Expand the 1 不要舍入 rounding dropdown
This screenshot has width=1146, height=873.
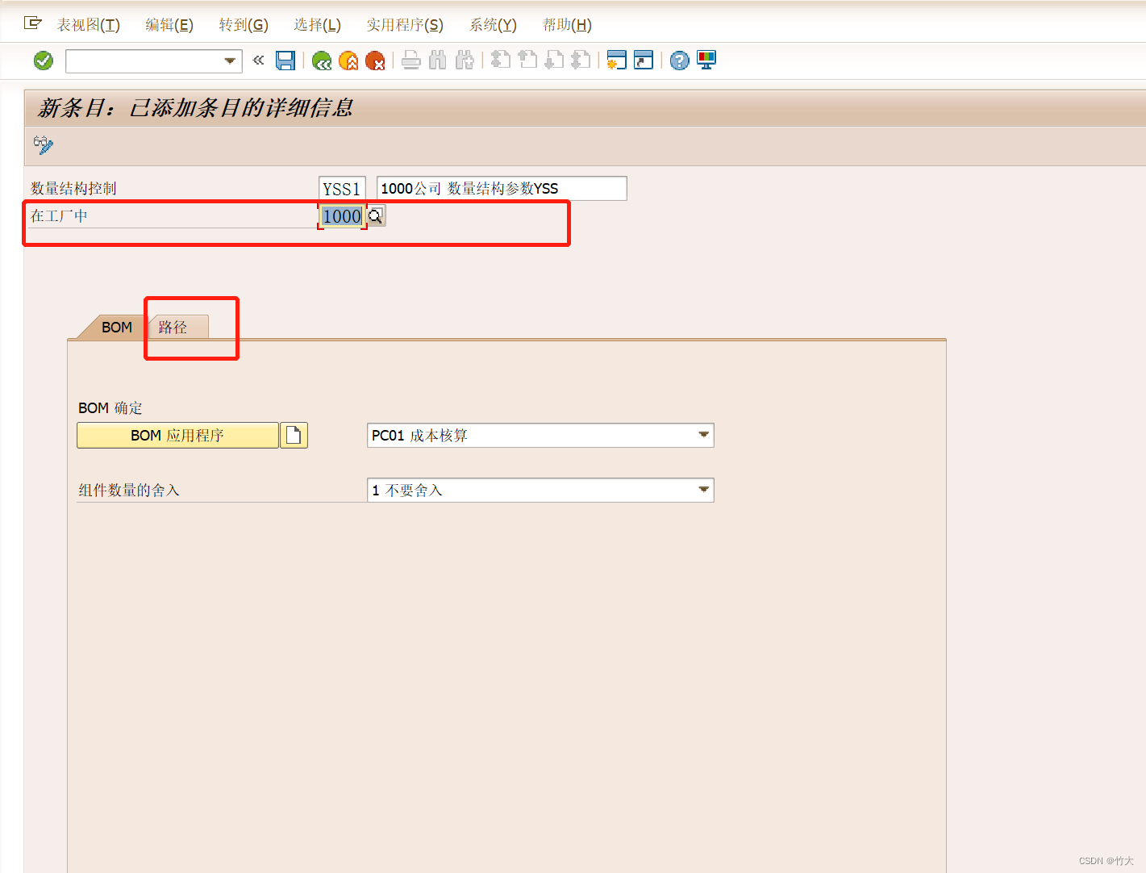point(704,490)
